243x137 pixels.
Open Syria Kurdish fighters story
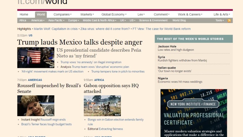pos(182,59)
